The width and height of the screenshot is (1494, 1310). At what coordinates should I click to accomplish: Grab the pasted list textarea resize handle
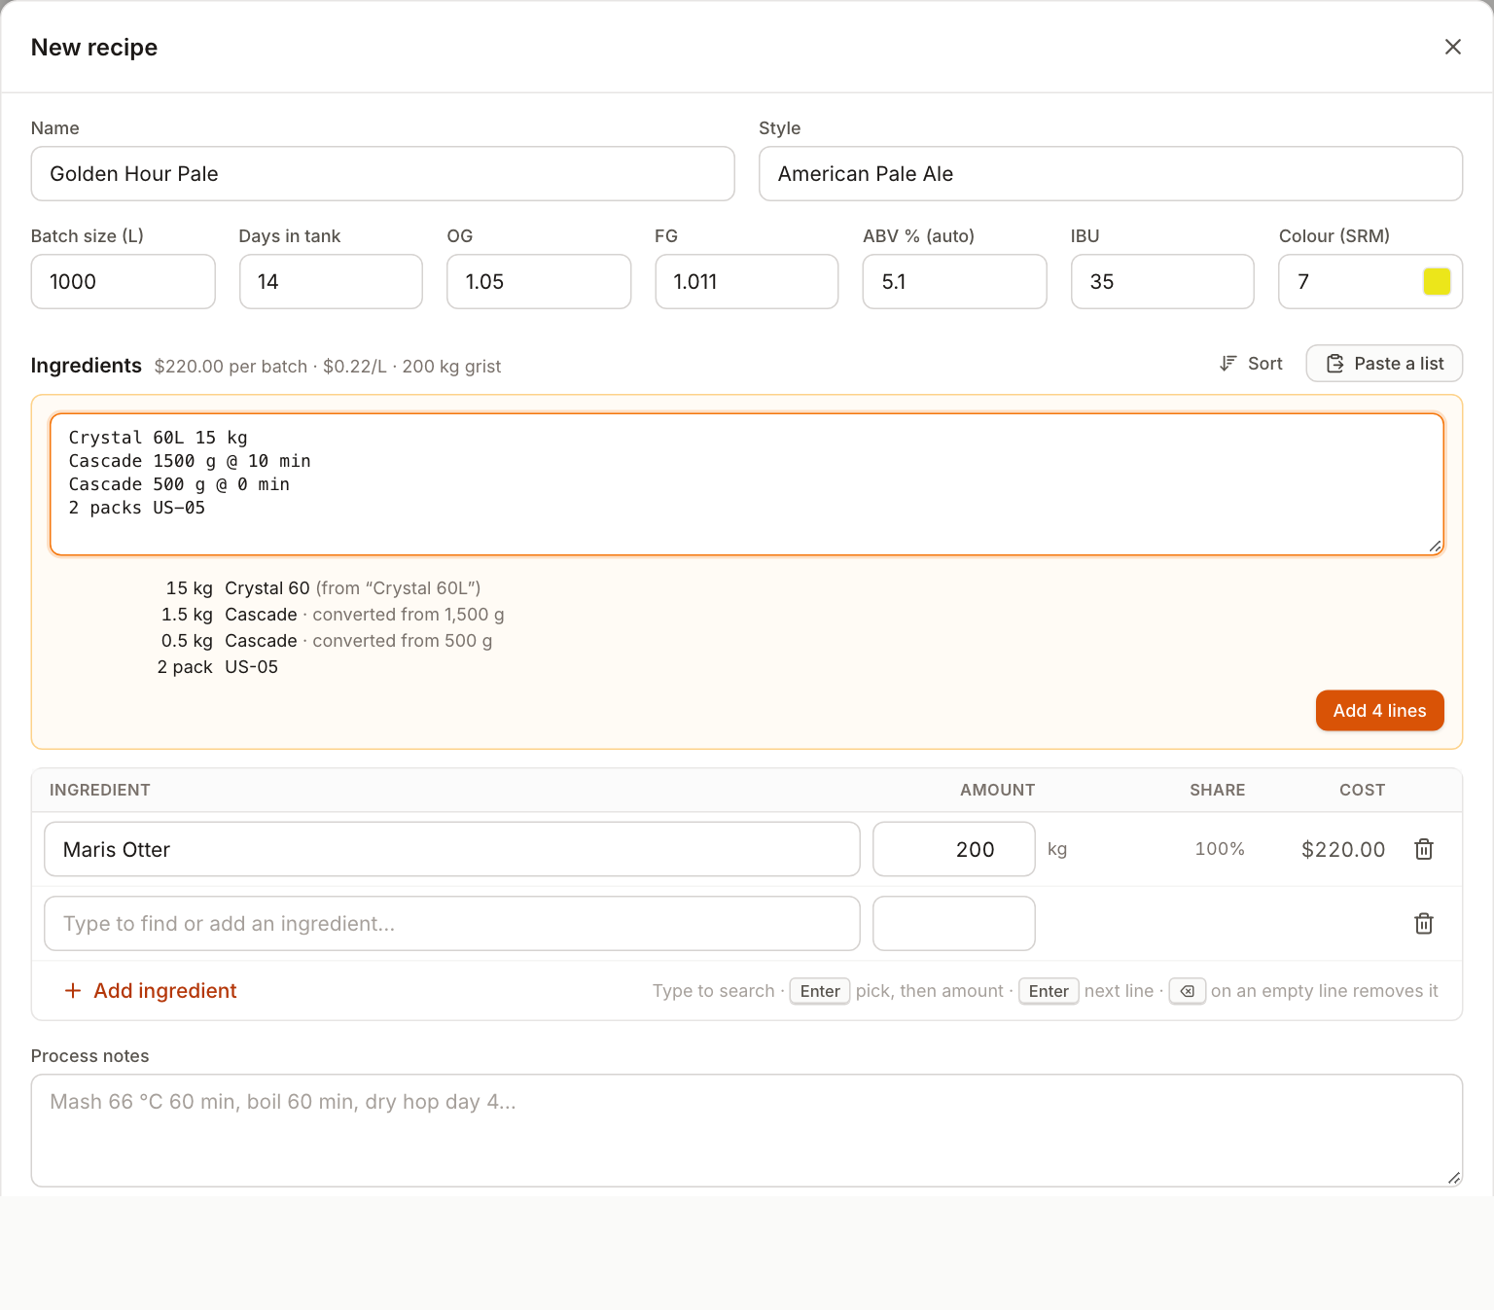1435,547
